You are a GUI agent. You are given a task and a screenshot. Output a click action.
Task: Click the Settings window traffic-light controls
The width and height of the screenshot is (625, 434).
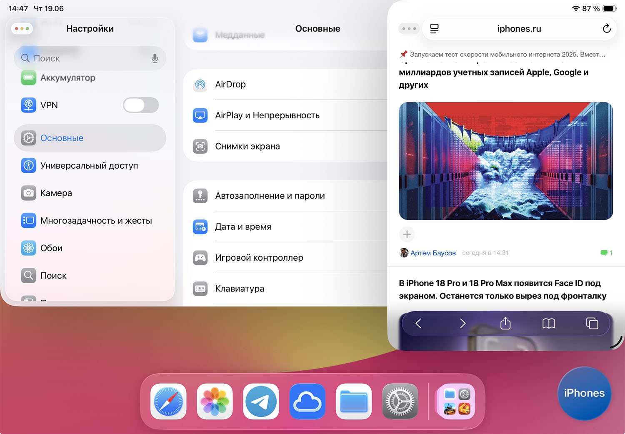pyautogui.click(x=22, y=28)
